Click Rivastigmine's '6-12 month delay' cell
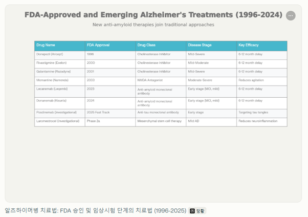 (262, 64)
